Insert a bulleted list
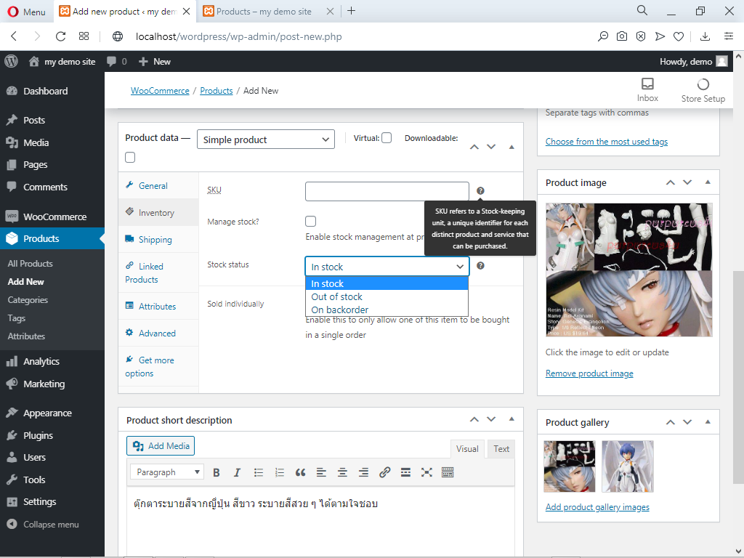The width and height of the screenshot is (744, 558). pos(258,472)
